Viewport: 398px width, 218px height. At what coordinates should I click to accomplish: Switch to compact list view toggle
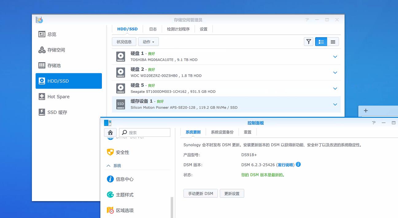[333, 42]
